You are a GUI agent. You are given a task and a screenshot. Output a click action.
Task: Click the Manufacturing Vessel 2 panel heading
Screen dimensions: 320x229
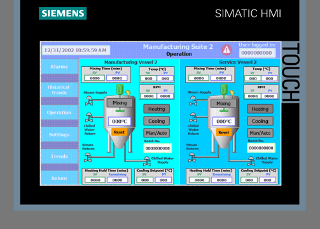[130, 62]
